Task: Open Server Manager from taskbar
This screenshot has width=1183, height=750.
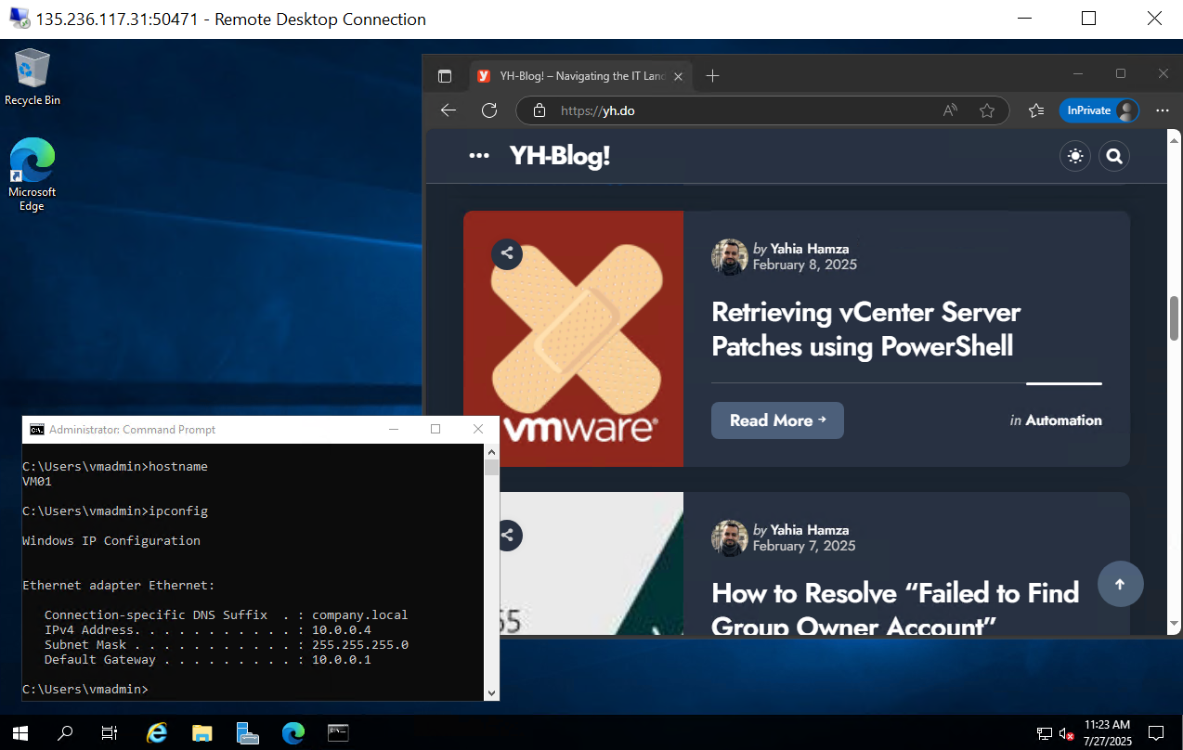Action: coord(247,732)
